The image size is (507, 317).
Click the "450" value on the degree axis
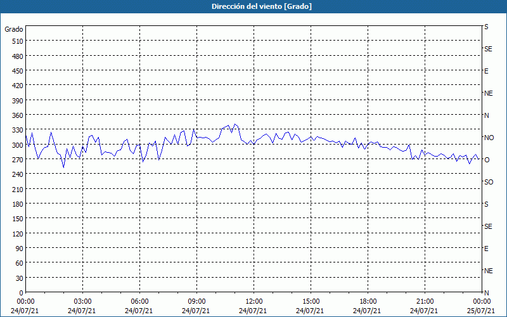click(x=18, y=71)
